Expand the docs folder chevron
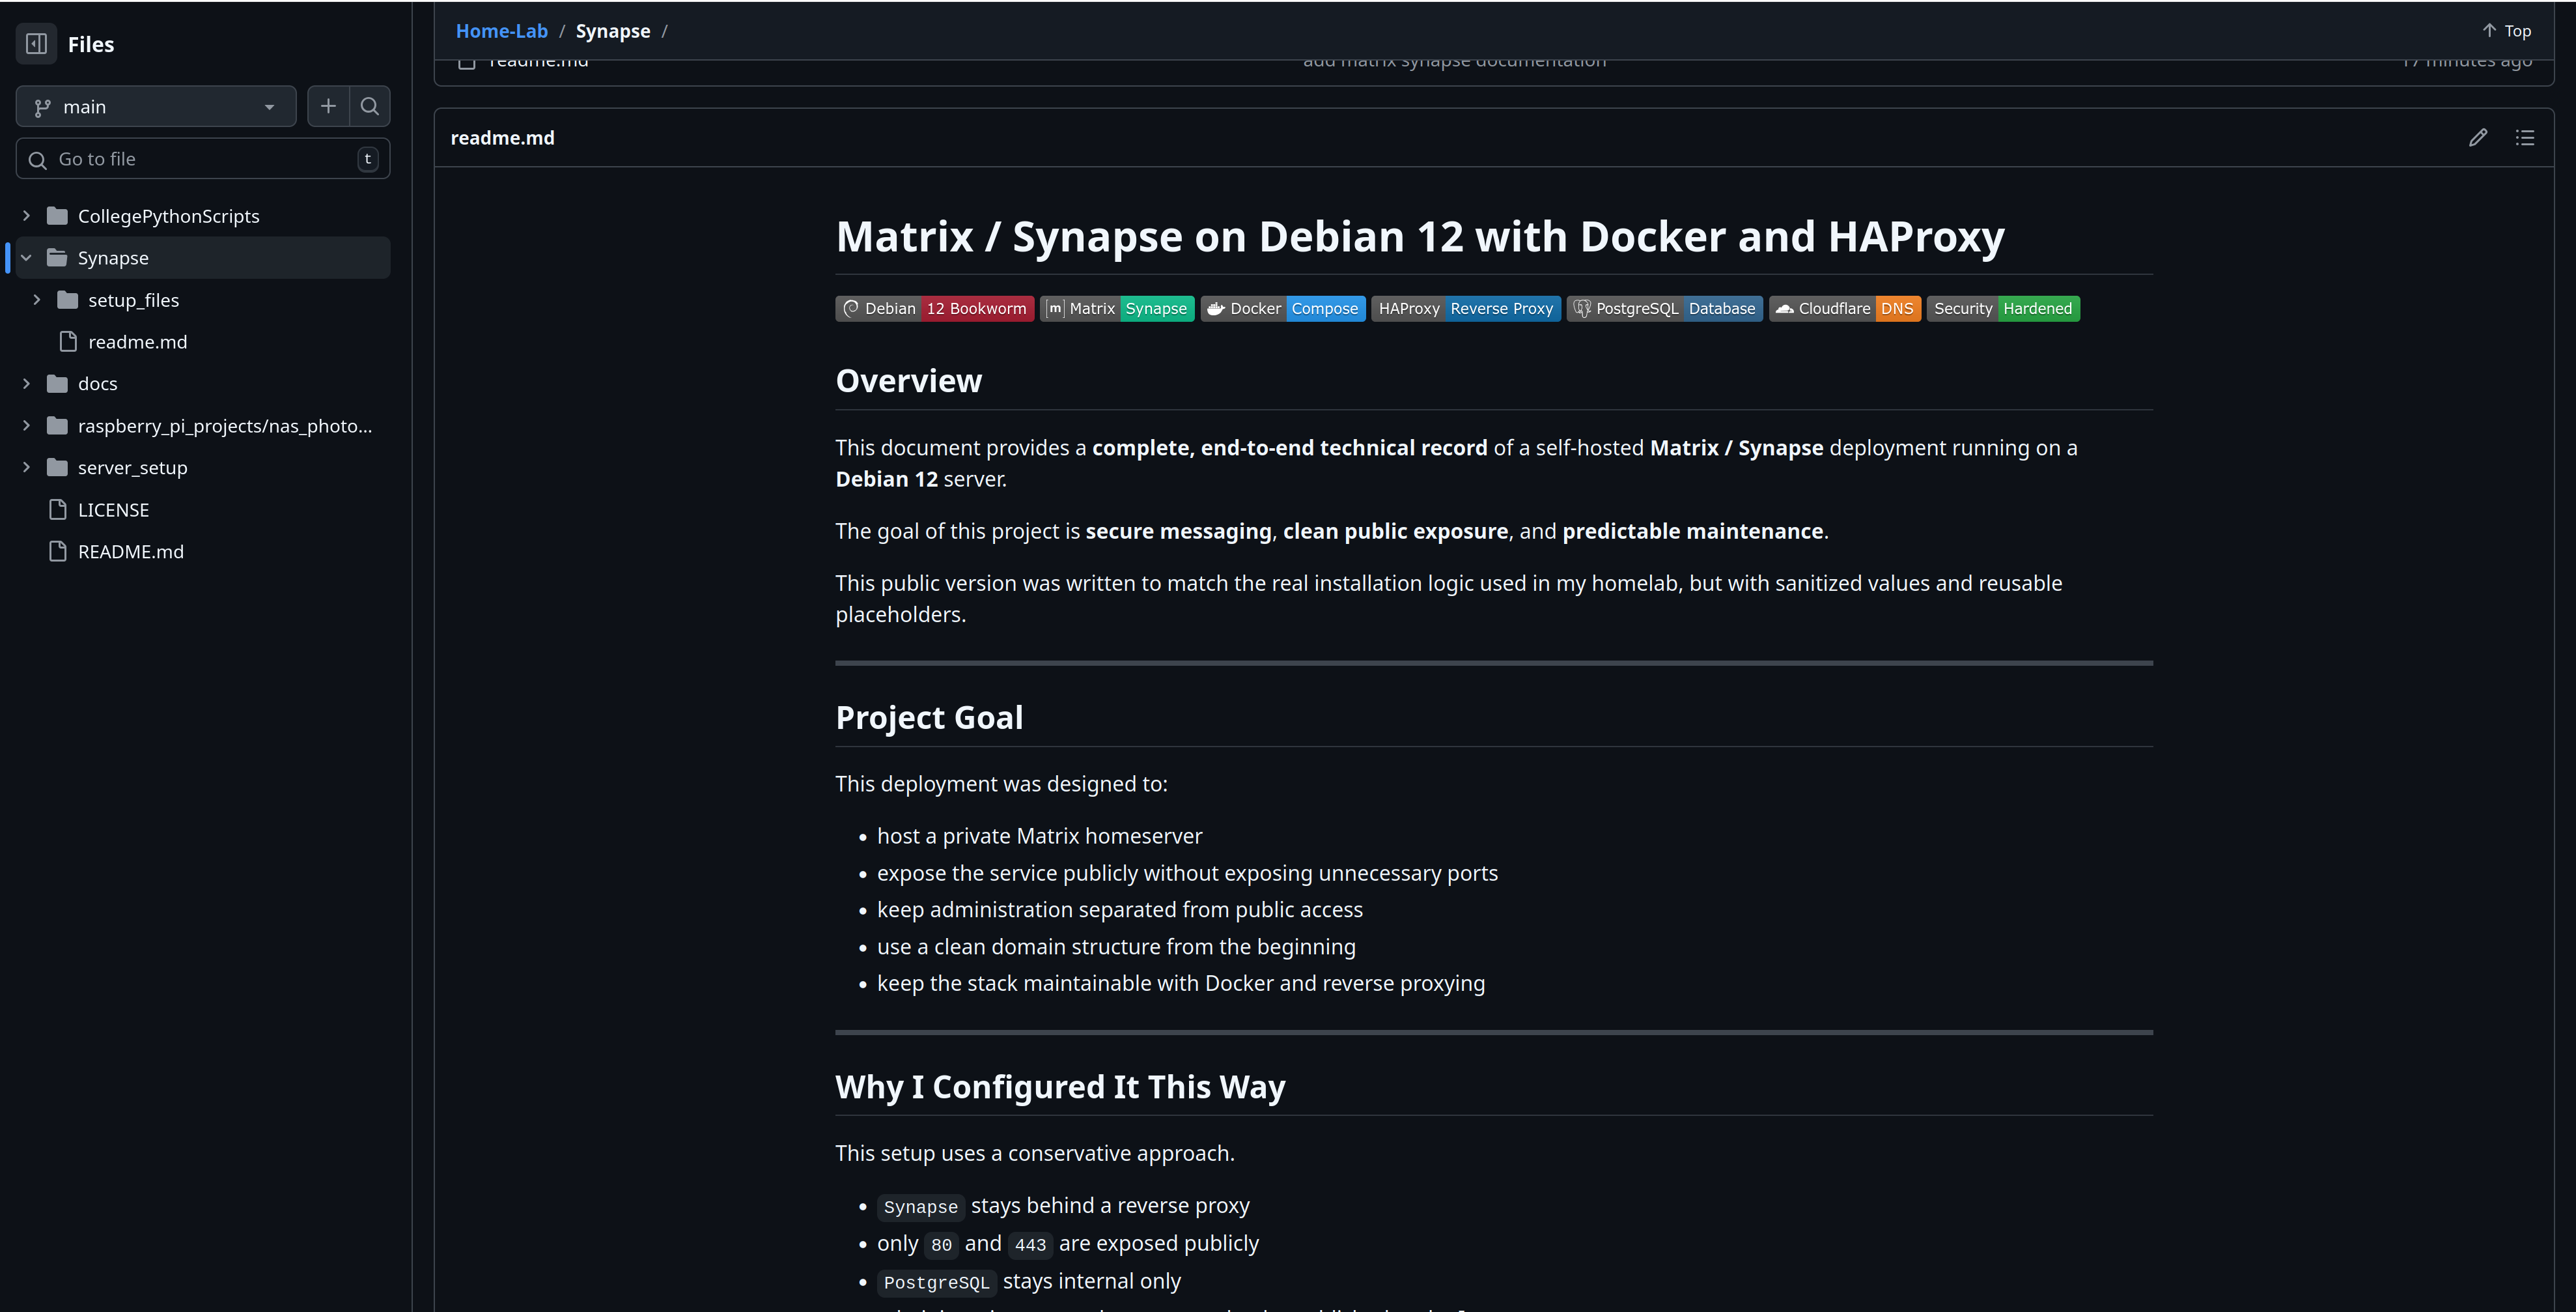Viewport: 2576px width, 1312px height. click(27, 383)
